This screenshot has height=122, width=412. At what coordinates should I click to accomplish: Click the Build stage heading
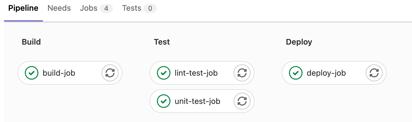(x=31, y=42)
